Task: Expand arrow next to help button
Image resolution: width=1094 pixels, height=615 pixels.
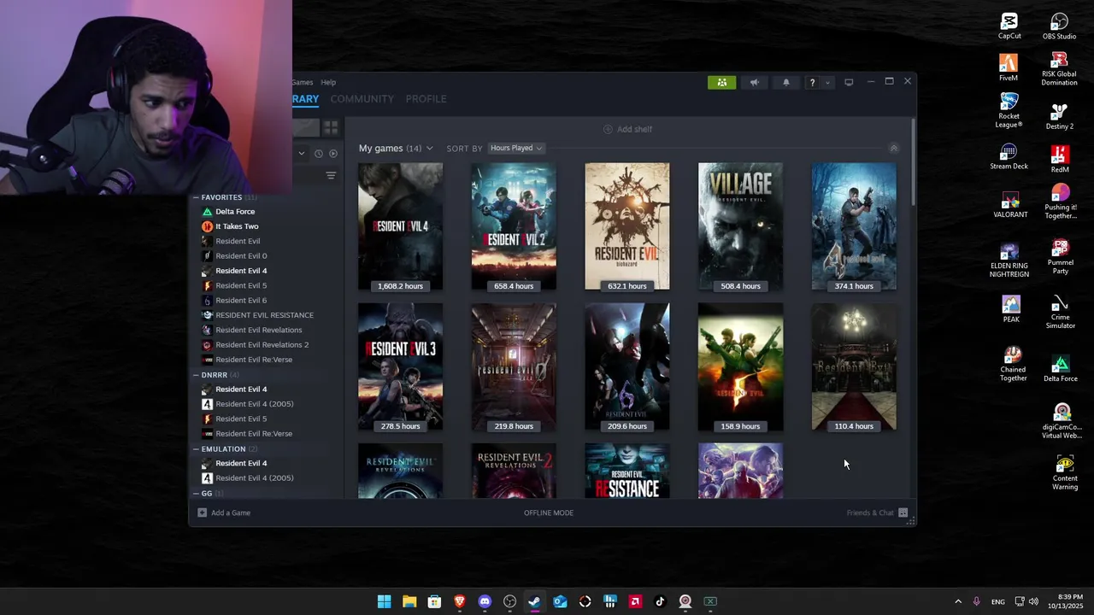Action: (827, 83)
